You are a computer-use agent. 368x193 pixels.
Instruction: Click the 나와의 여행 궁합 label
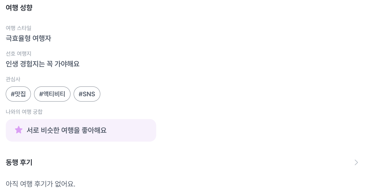(24, 112)
